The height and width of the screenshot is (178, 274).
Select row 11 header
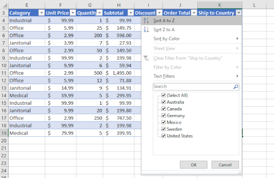click(x=4, y=73)
